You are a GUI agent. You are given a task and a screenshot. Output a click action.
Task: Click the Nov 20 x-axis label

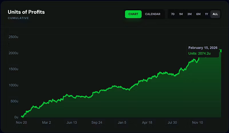pyautogui.click(x=21, y=122)
